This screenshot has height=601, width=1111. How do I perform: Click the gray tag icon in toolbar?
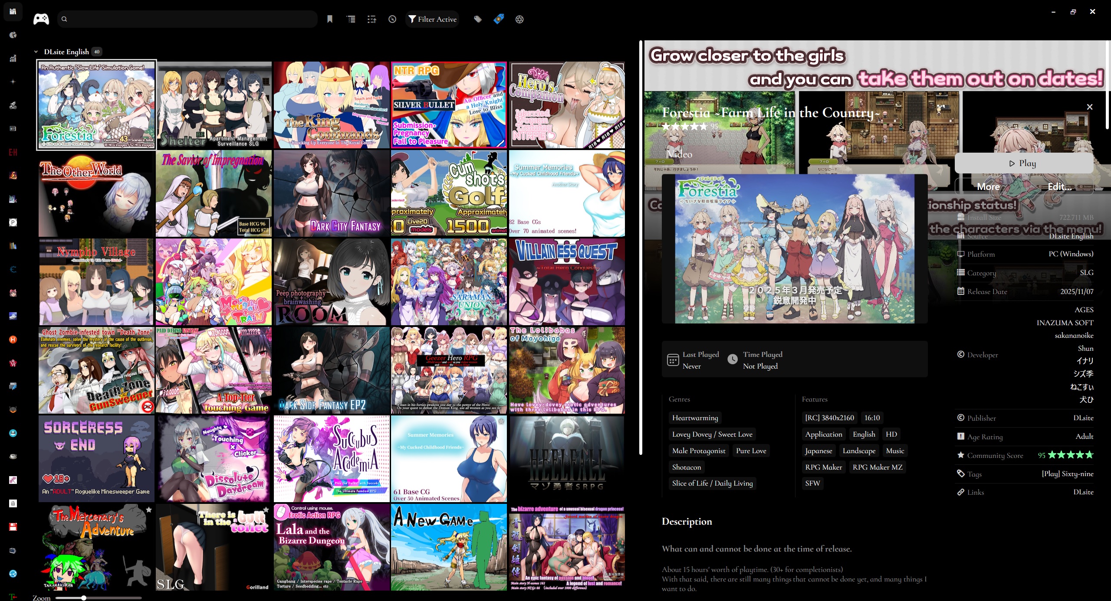click(x=478, y=19)
